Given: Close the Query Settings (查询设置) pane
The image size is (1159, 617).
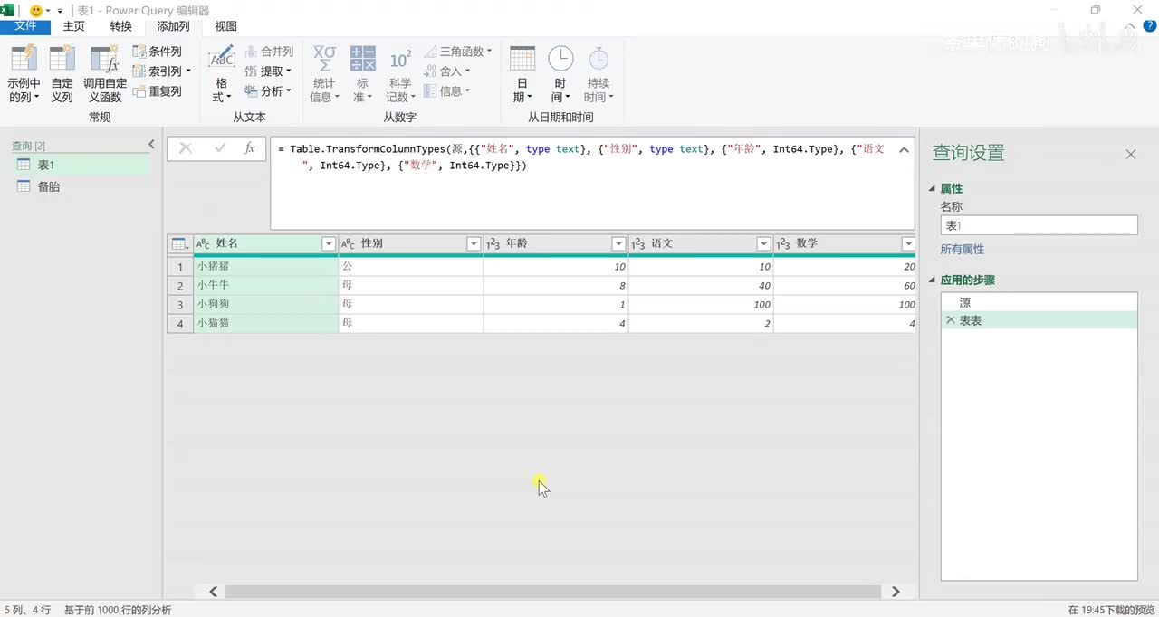Looking at the screenshot, I should point(1130,155).
